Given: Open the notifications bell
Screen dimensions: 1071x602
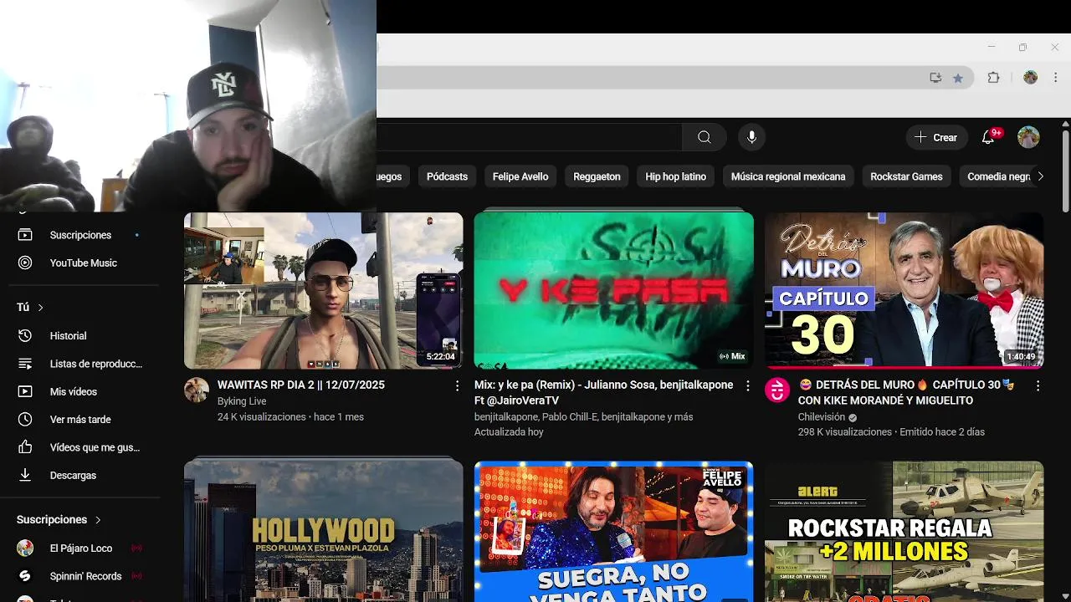Looking at the screenshot, I should [988, 137].
